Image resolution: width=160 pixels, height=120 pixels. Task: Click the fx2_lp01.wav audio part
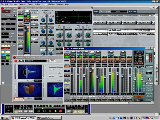point(114,30)
